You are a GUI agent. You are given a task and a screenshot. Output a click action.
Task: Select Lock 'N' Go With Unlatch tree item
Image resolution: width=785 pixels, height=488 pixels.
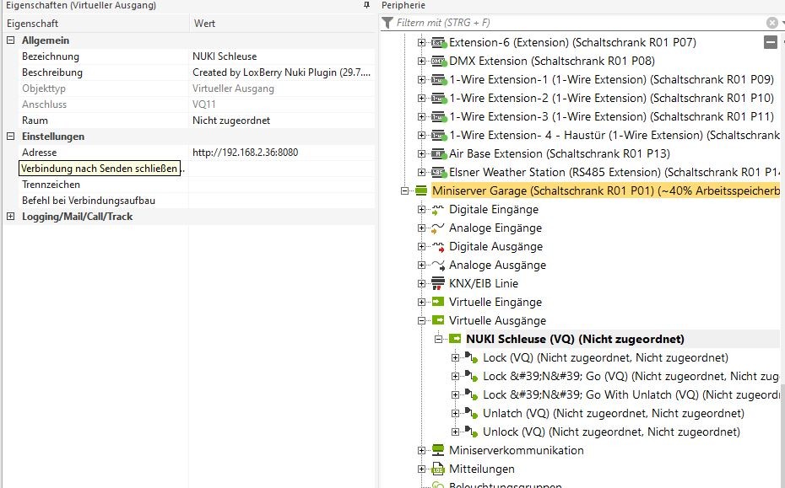(631, 394)
